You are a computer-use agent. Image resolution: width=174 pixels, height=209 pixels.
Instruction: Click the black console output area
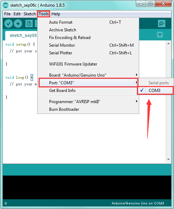coord(87,187)
